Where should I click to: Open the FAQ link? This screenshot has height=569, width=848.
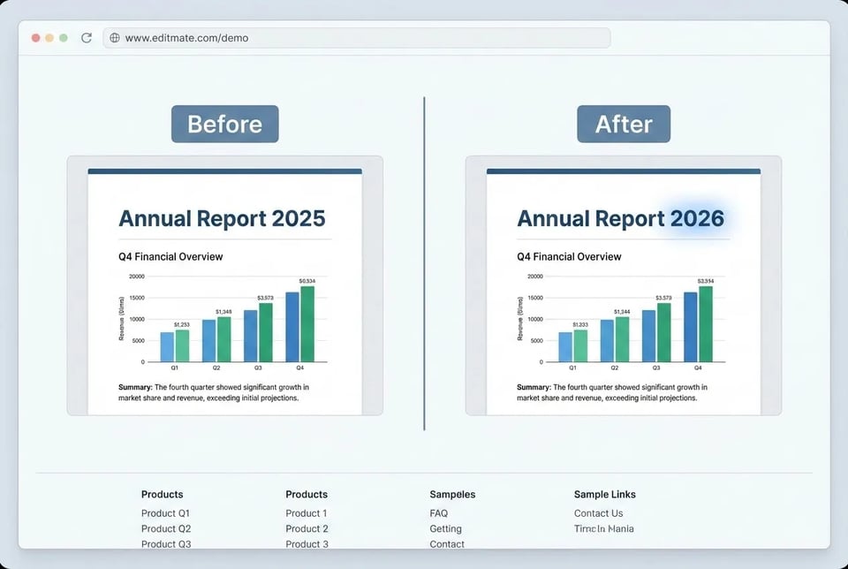(438, 512)
